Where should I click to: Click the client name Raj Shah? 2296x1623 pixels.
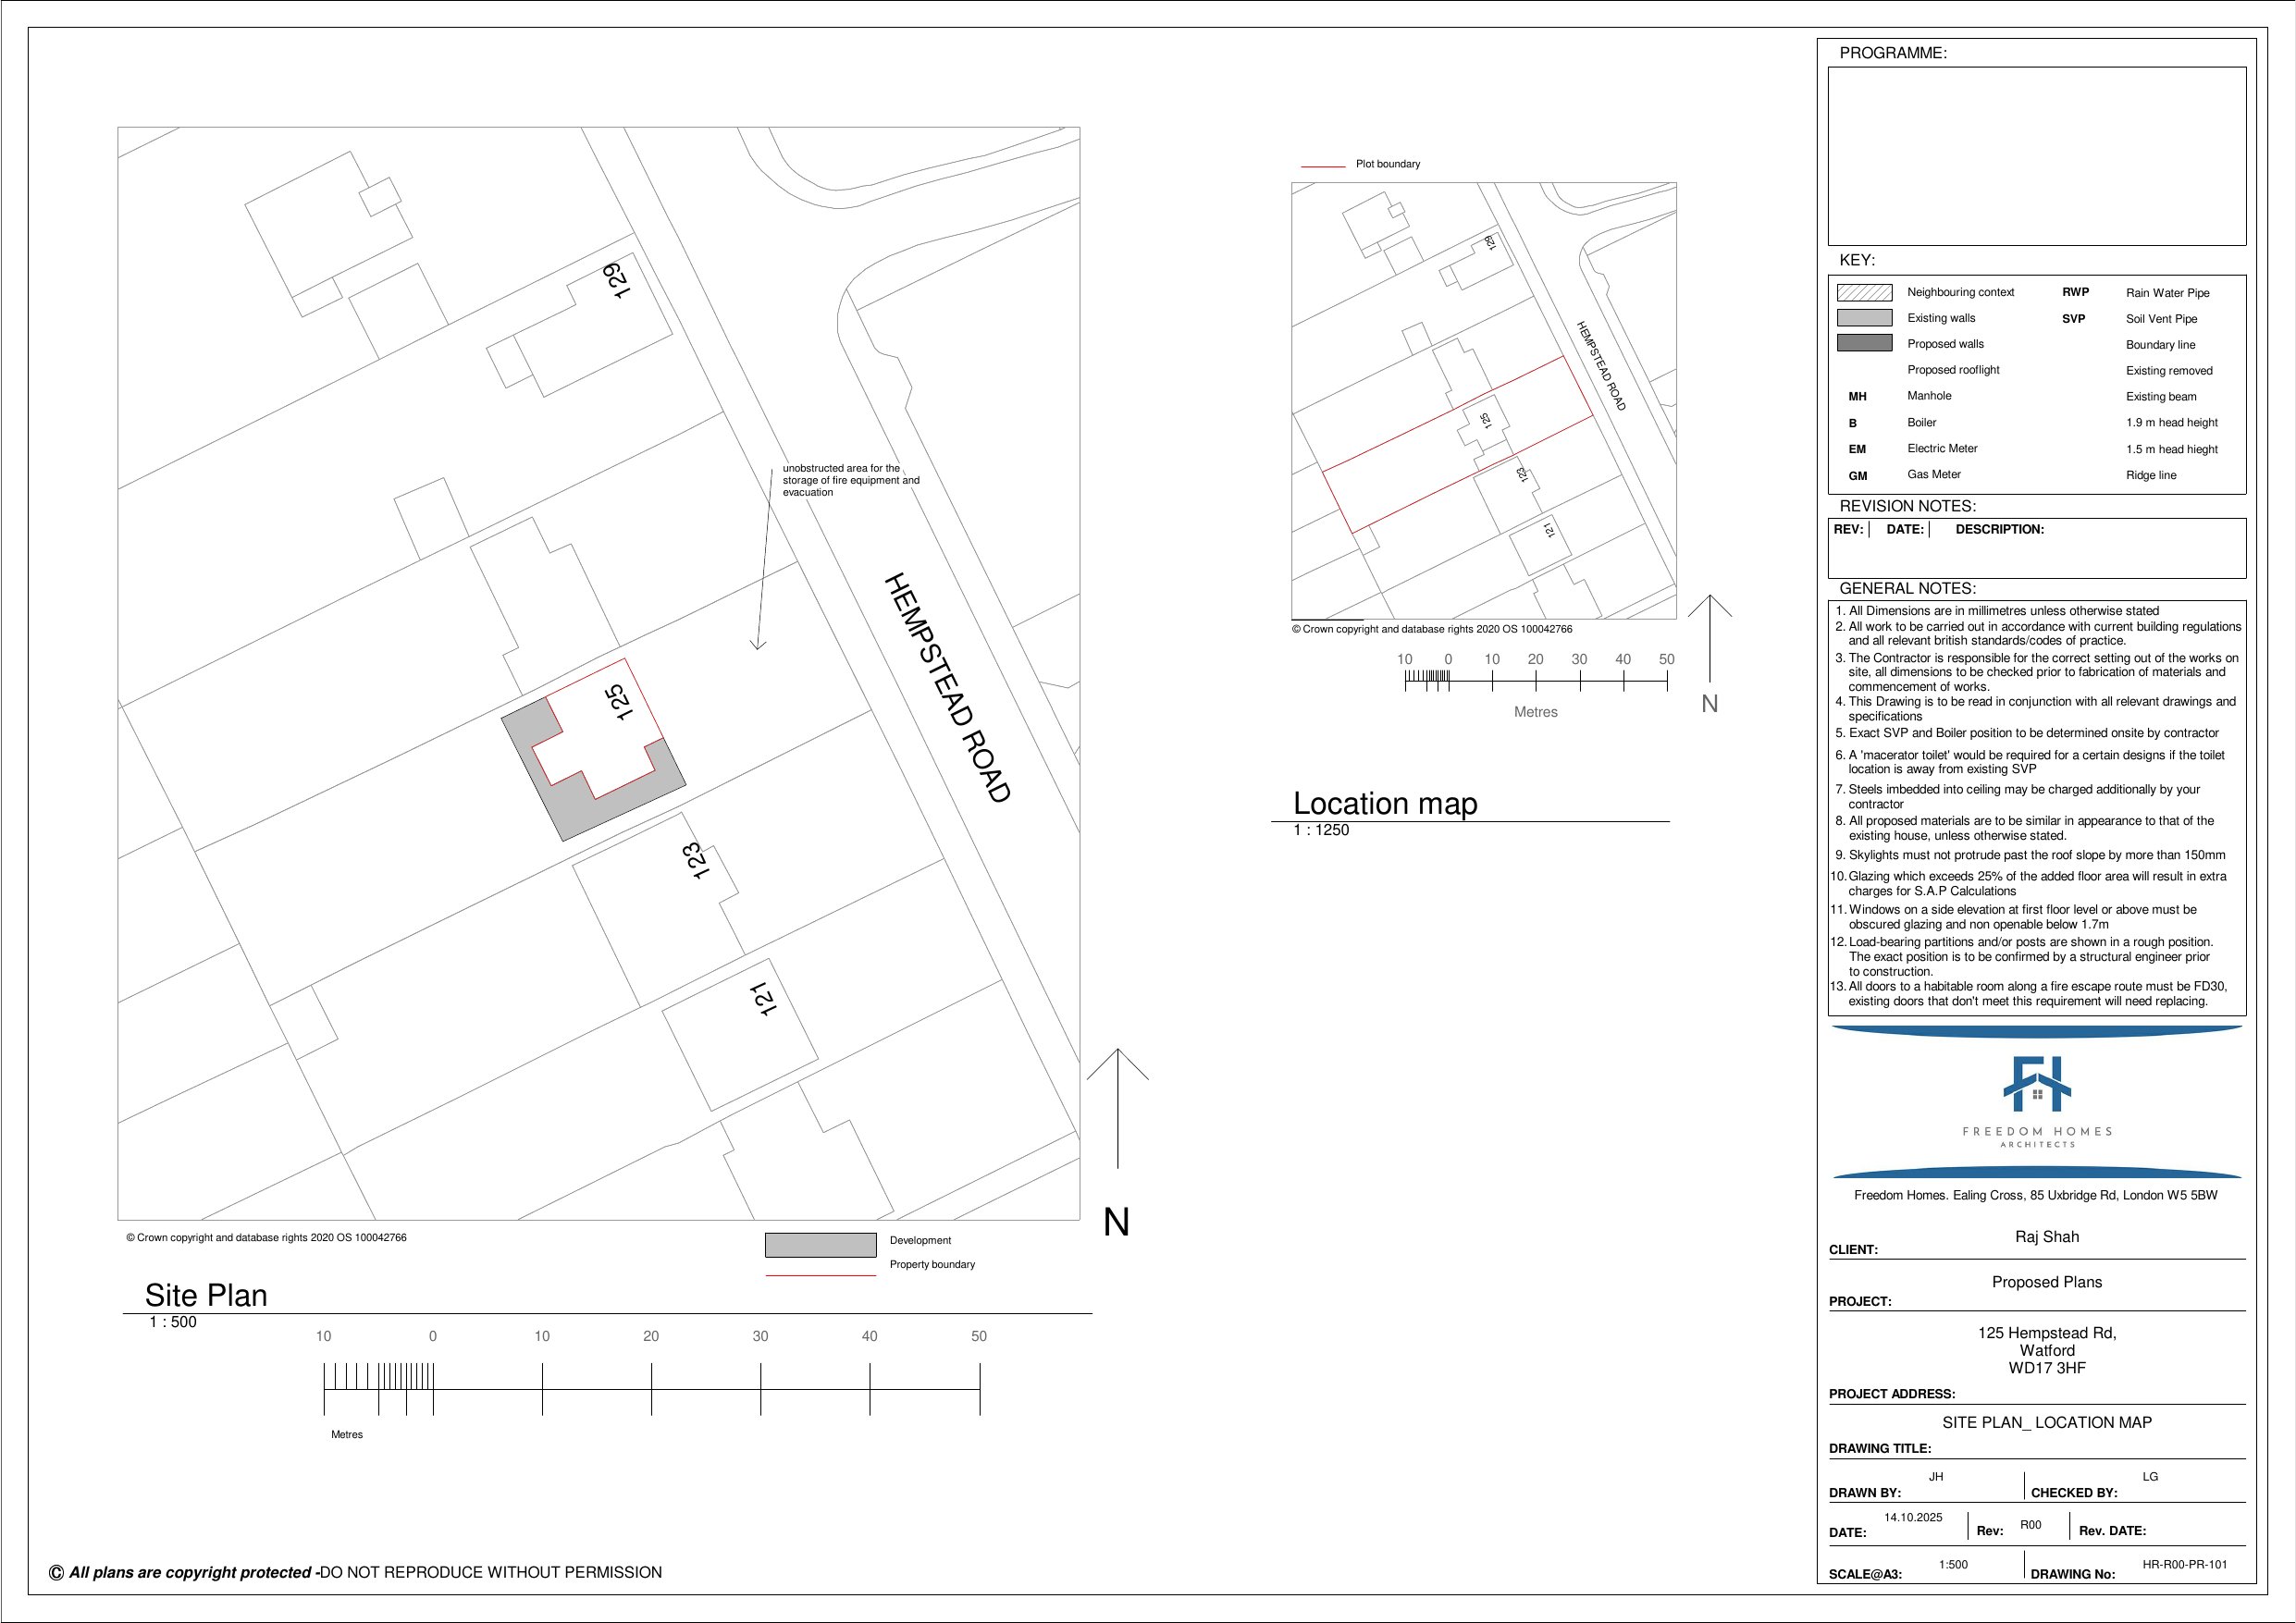2046,1237
